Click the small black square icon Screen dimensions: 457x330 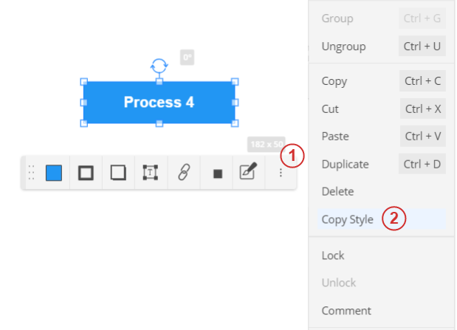(218, 173)
